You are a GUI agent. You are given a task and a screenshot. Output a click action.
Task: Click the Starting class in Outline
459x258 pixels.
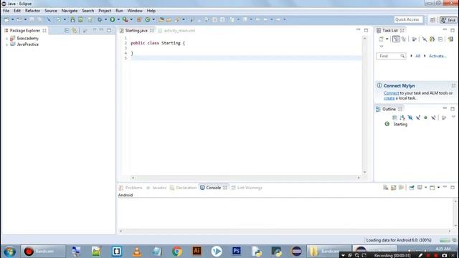click(400, 124)
